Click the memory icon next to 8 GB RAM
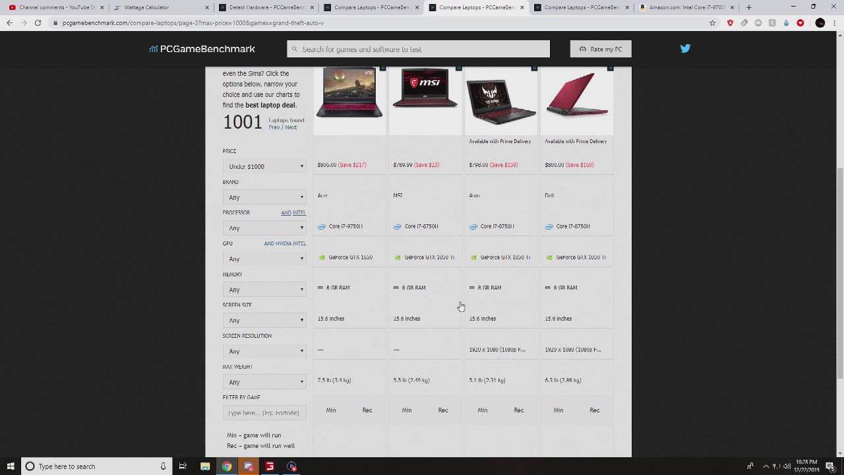844x475 pixels. pos(322,288)
